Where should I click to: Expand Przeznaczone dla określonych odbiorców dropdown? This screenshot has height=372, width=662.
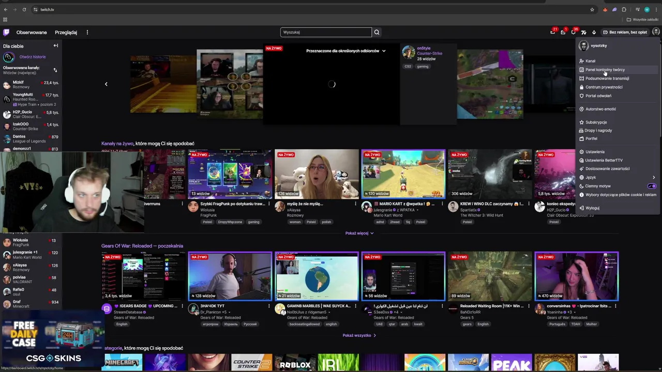pos(345,51)
